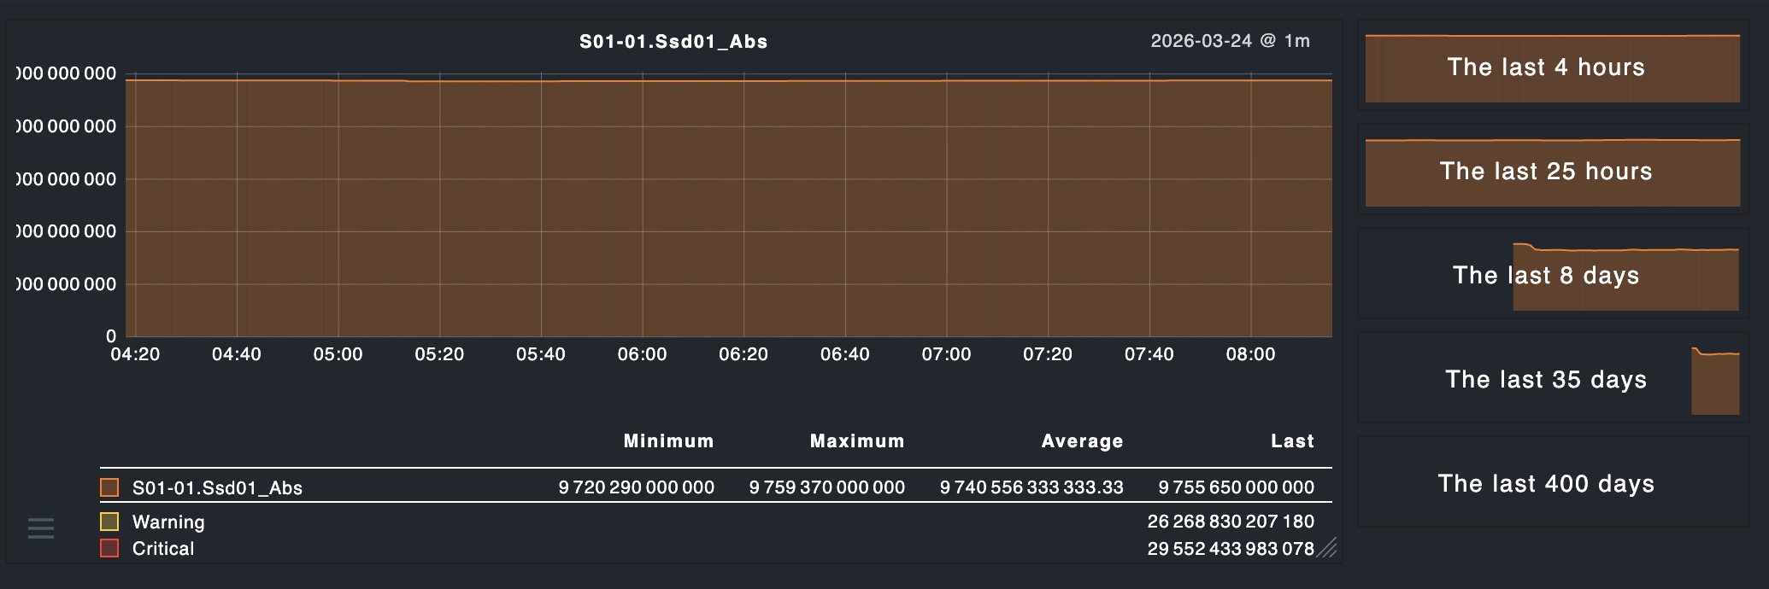
Task: Select the Average column header
Action: click(x=1082, y=441)
